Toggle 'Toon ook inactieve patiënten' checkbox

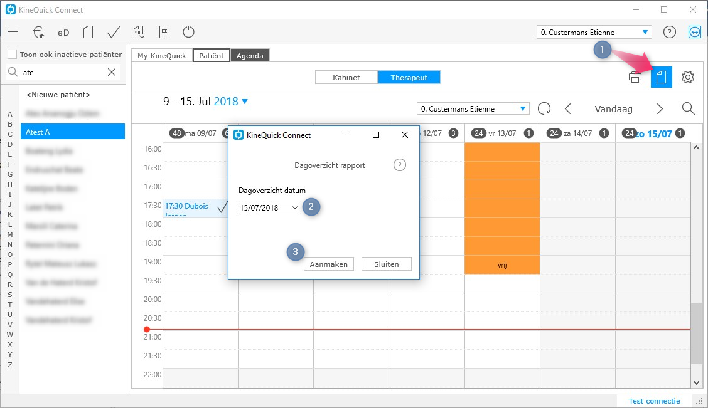tap(13, 54)
